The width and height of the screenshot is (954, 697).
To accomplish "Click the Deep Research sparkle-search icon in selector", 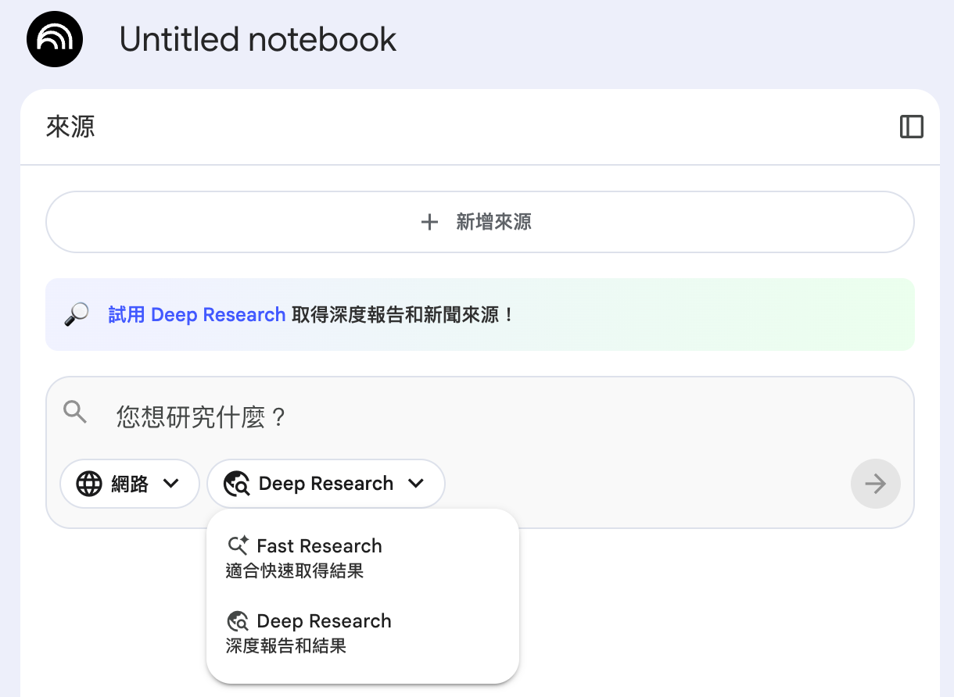I will pyautogui.click(x=237, y=484).
